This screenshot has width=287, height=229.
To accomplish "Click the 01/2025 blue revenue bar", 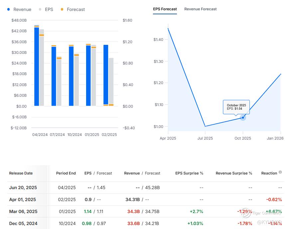I will (x=88, y=75).
